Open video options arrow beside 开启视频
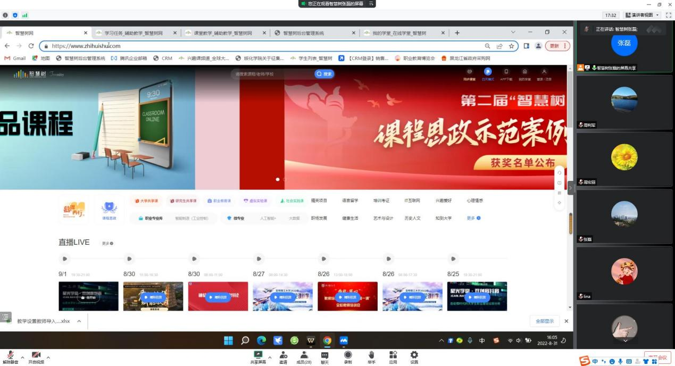The width and height of the screenshot is (675, 366). (48, 357)
